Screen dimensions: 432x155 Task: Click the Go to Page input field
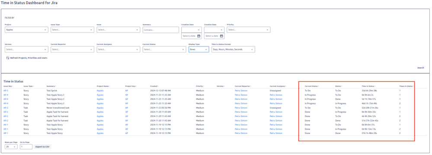click(x=26, y=147)
